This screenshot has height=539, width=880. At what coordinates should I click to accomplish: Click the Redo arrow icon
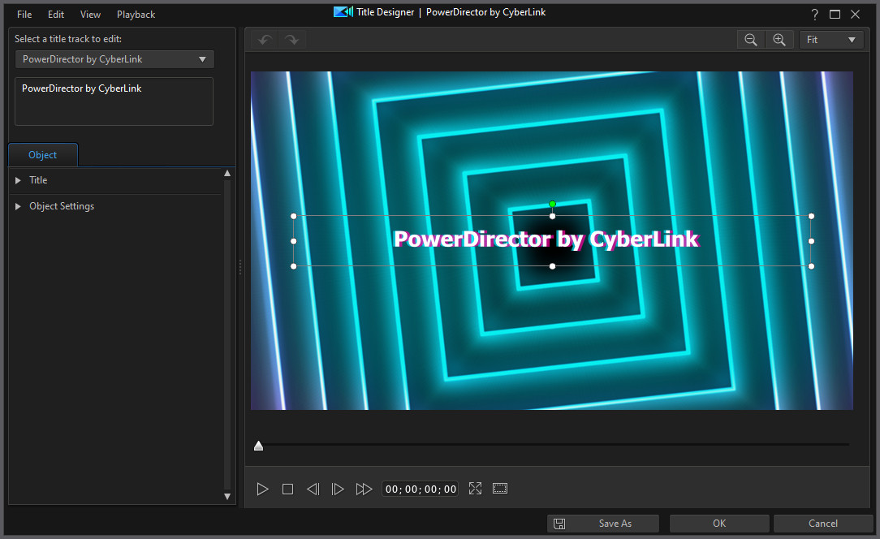pos(291,39)
